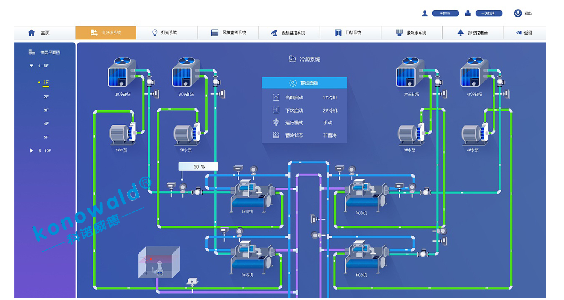Click the logout power icon

click(x=518, y=13)
